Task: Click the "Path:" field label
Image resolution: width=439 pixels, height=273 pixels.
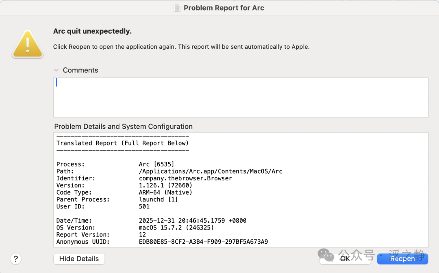Action: click(x=65, y=171)
